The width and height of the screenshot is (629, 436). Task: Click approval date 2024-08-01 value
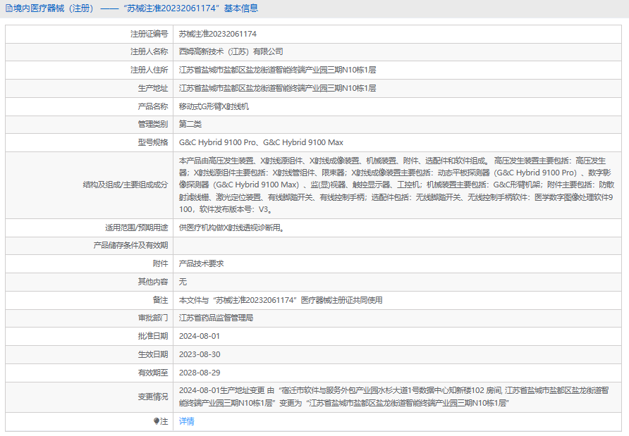tap(200, 337)
